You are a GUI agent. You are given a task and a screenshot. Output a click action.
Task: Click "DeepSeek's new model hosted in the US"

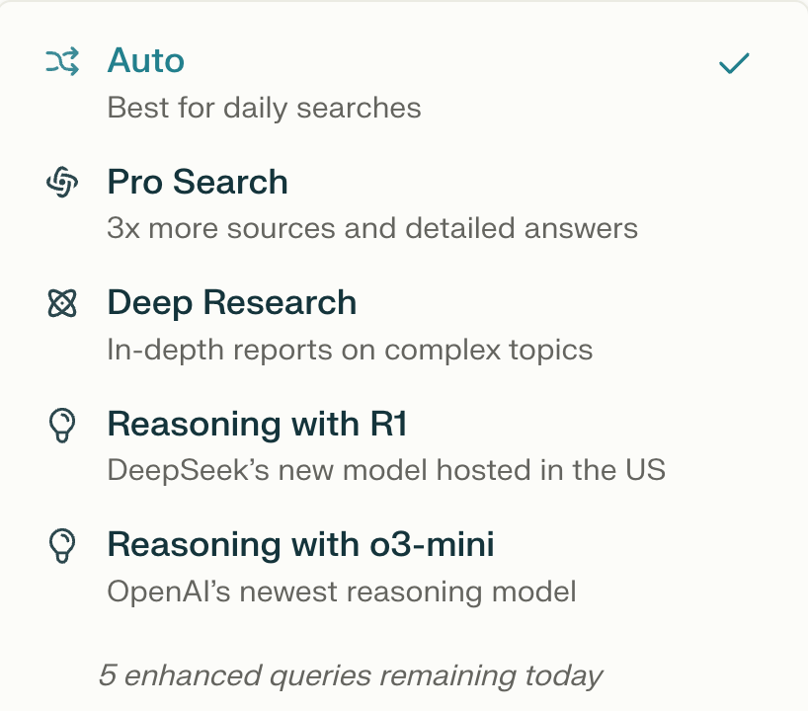[x=386, y=470]
